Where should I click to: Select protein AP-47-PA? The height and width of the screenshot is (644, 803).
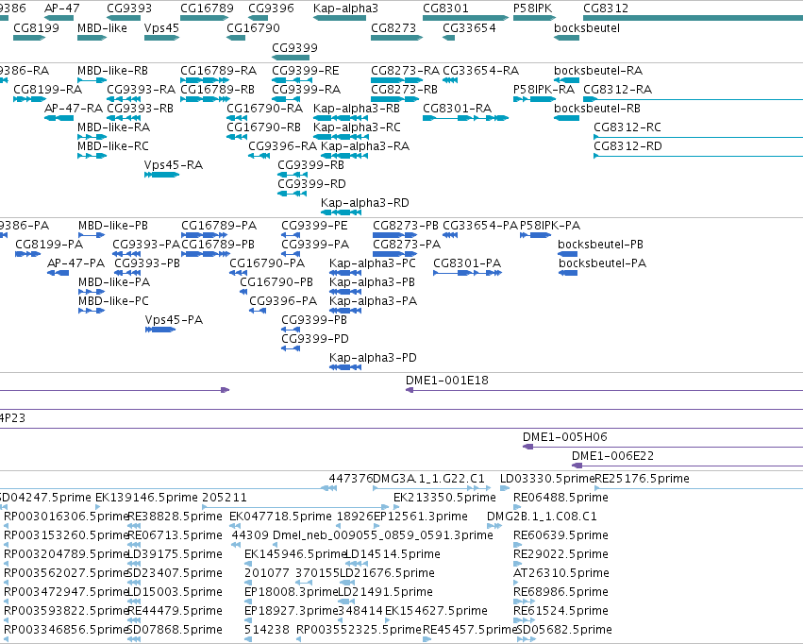(75, 263)
